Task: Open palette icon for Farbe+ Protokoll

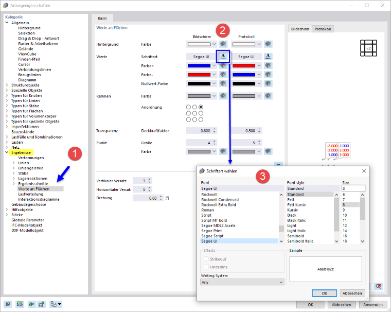Action: click(268, 66)
